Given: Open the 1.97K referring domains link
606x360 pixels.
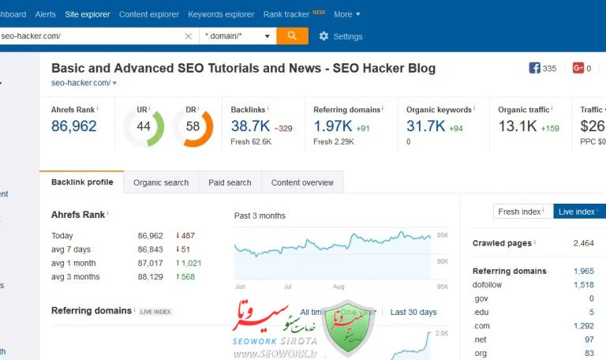Looking at the screenshot, I should [333, 126].
